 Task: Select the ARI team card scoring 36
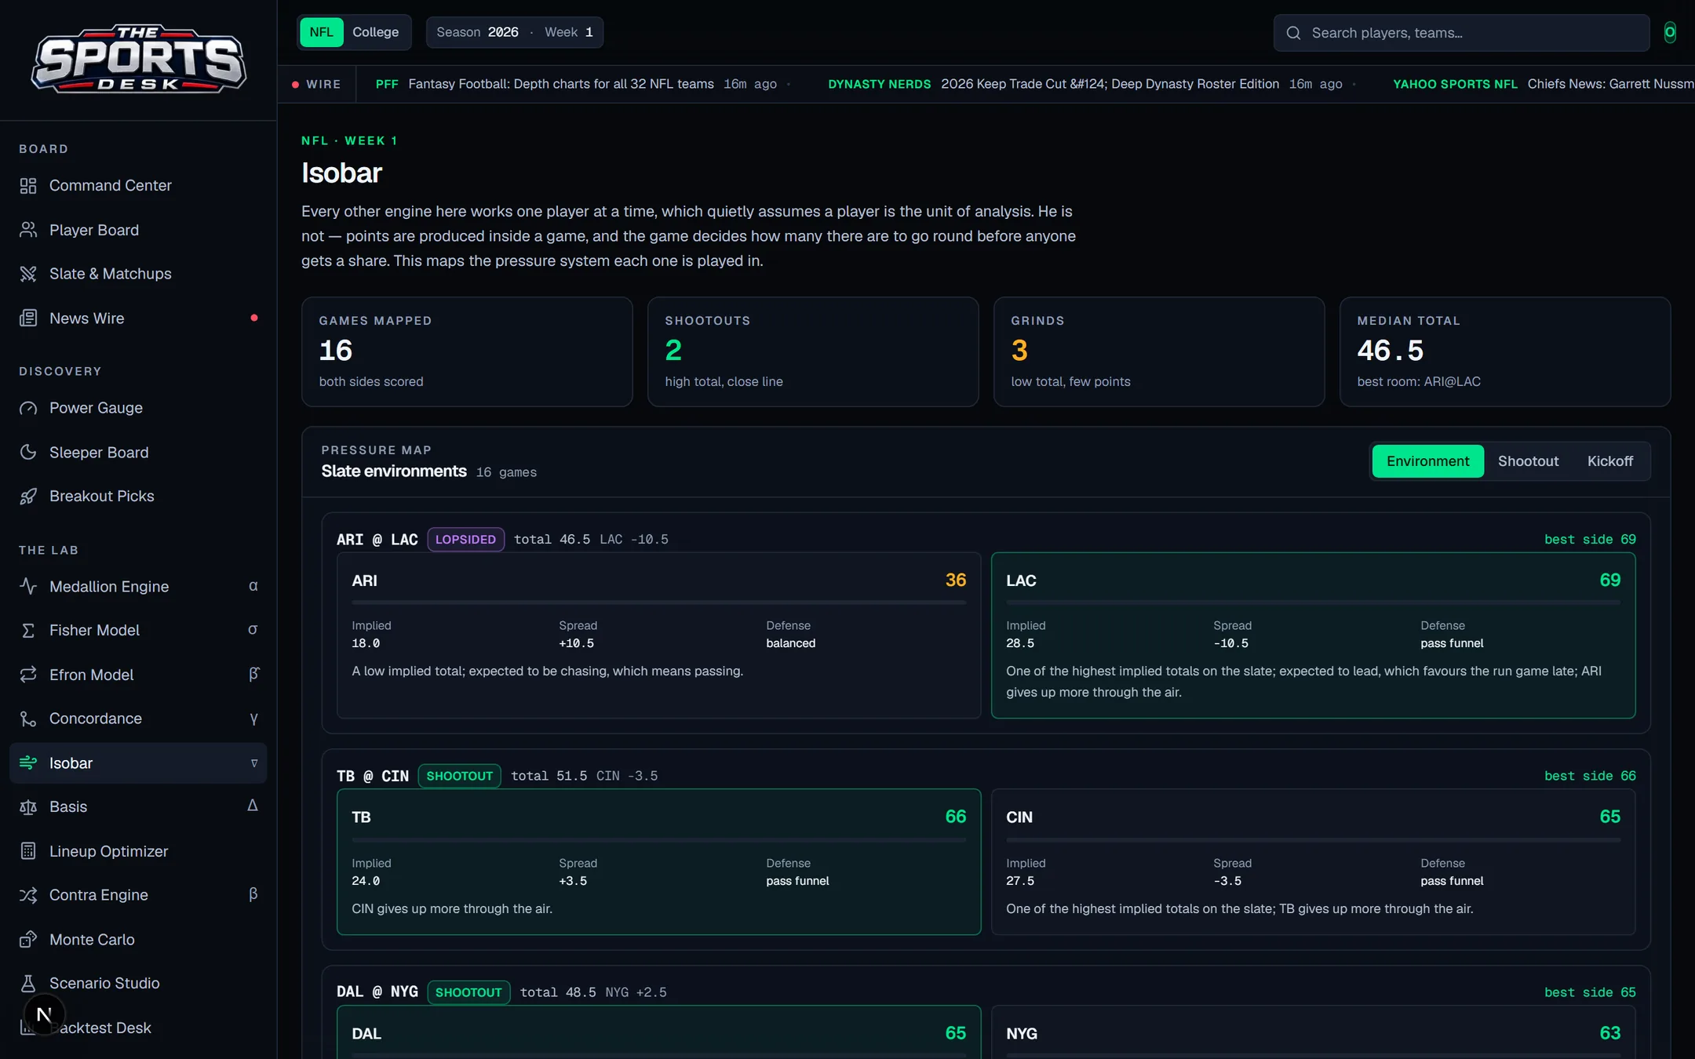(x=658, y=635)
